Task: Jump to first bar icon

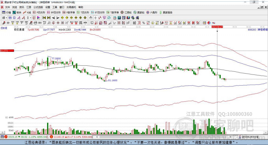Action: click(44, 18)
